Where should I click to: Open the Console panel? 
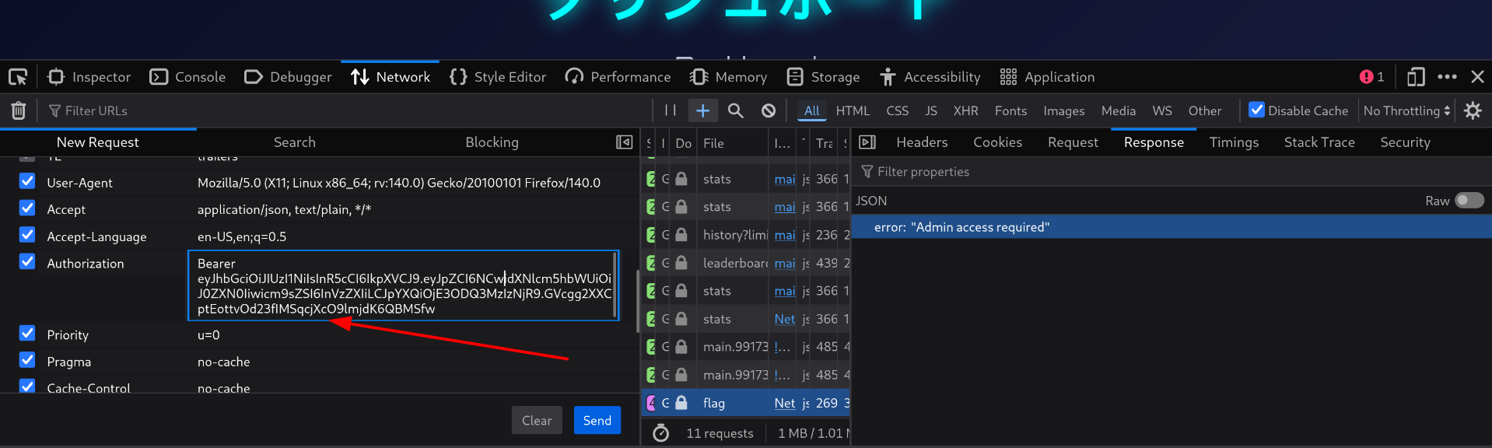(187, 77)
